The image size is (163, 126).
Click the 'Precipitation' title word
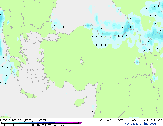coord(11,120)
